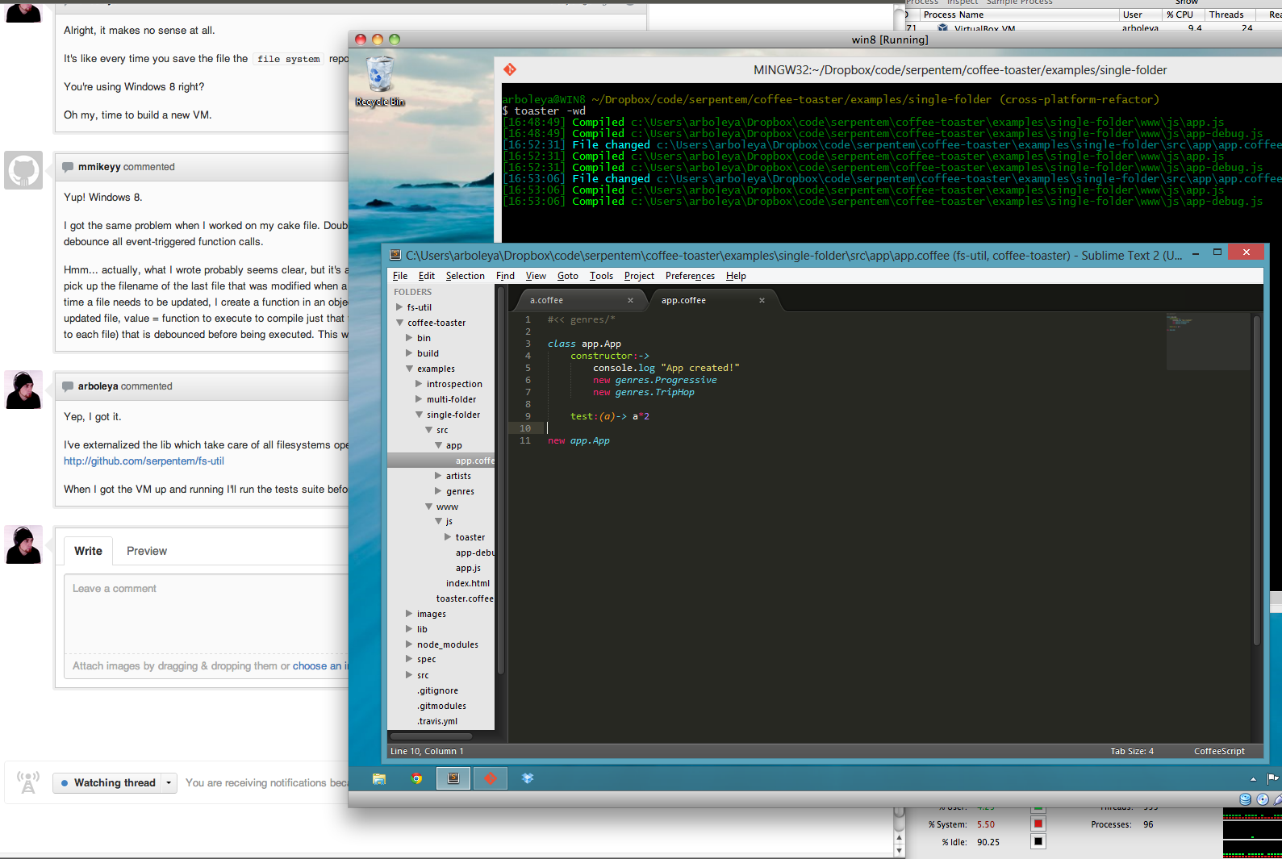Click VirtualBox optical drive status icon
Viewport: 1282px width, 859px height.
coord(1263,799)
